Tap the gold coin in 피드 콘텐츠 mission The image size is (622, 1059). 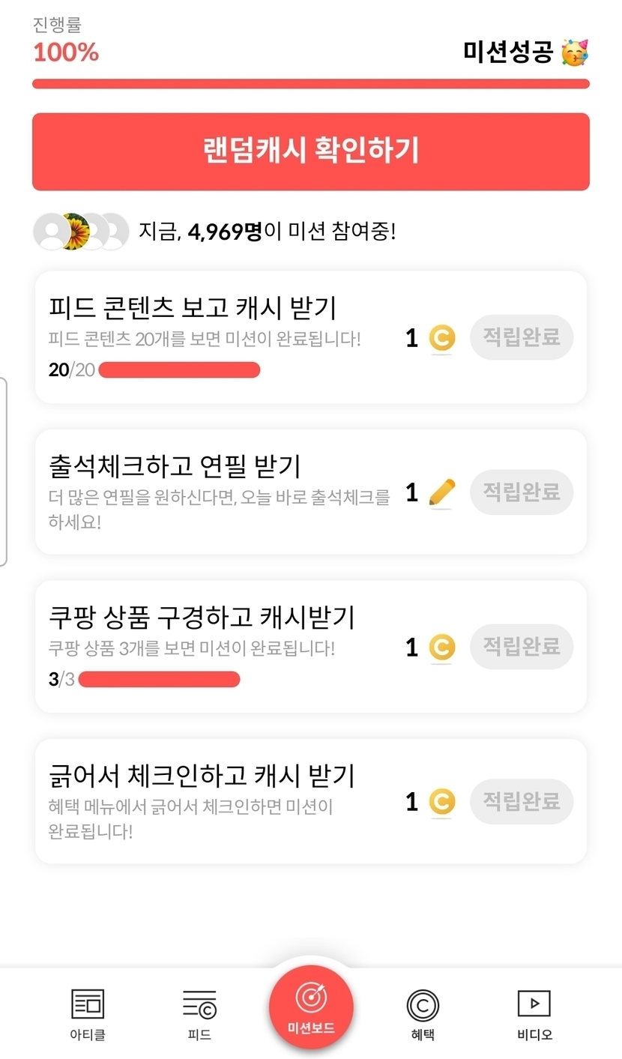[x=442, y=339]
